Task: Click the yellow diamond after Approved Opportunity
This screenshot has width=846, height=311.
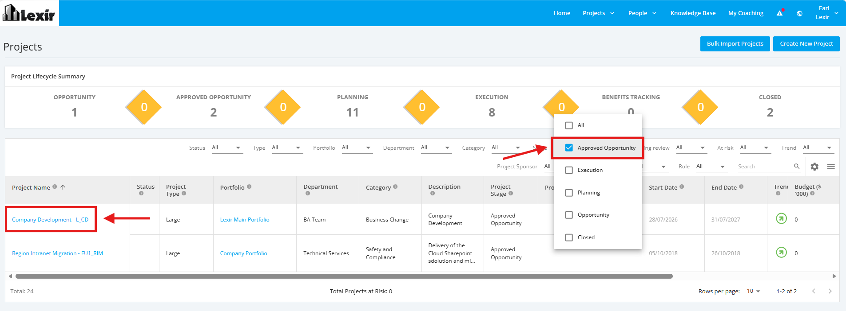Action: pyautogui.click(x=283, y=107)
